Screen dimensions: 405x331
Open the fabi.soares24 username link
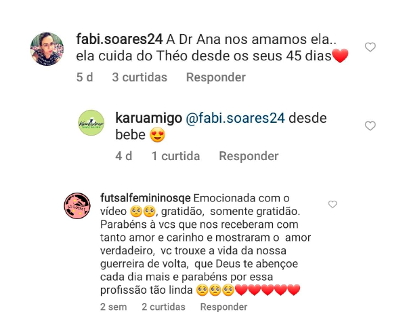[x=119, y=39]
